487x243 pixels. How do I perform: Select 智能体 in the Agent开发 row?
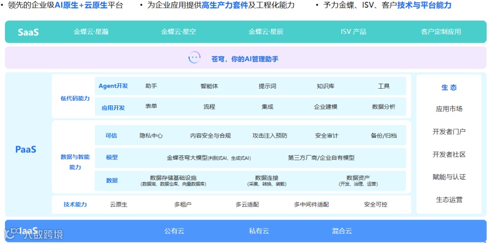tap(209, 86)
